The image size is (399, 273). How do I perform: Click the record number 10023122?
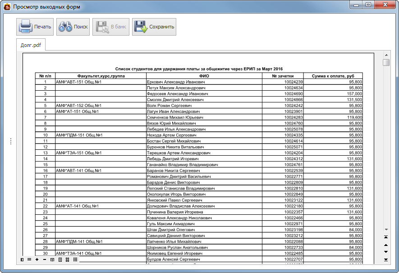click(294, 200)
